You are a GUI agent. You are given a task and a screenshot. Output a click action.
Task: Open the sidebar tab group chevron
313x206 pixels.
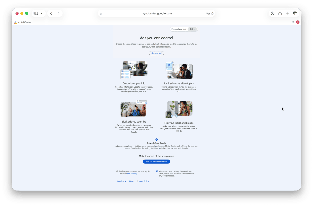[x=42, y=13]
